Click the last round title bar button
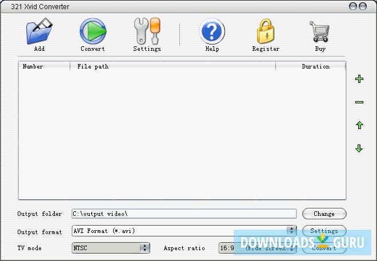377x261 pixels. [x=363, y=6]
